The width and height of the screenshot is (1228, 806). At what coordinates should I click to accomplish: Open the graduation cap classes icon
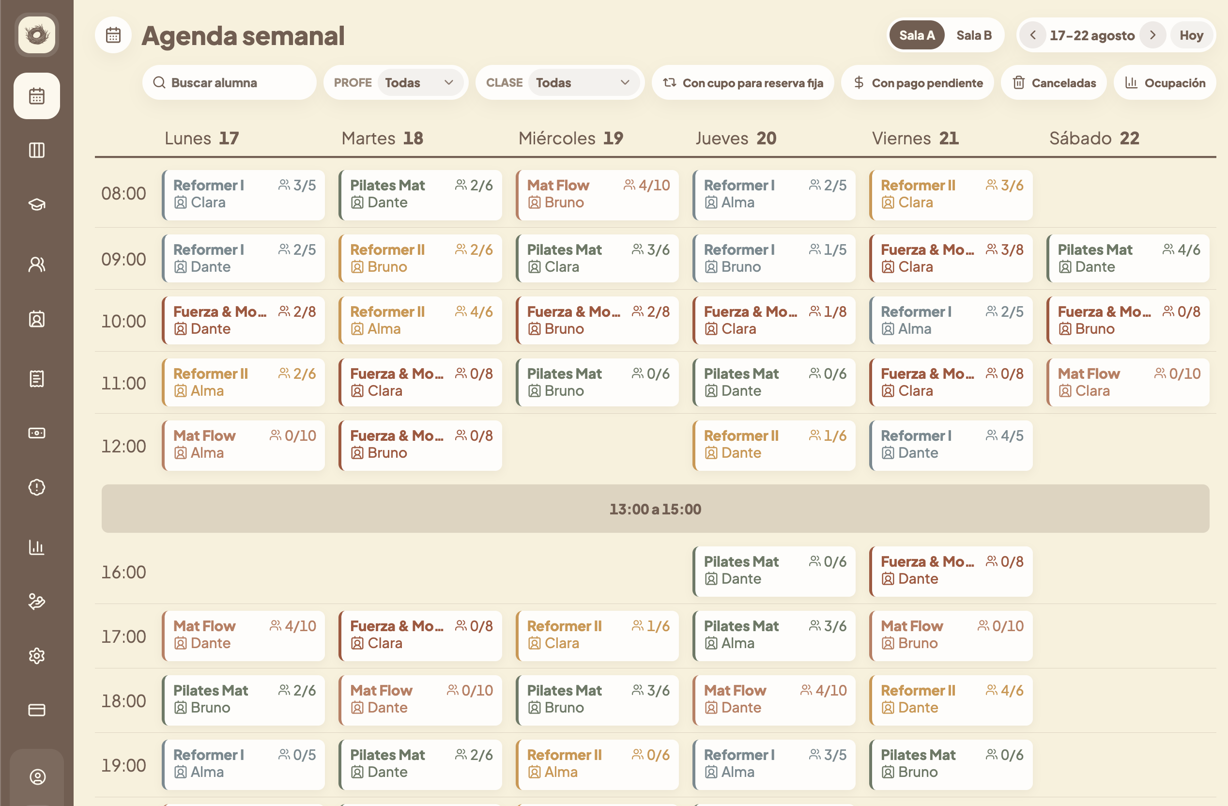[37, 204]
